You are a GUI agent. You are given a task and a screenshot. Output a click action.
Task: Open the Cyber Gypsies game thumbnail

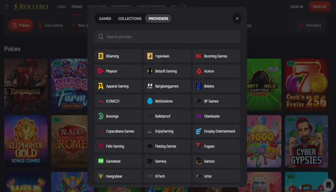306,141
